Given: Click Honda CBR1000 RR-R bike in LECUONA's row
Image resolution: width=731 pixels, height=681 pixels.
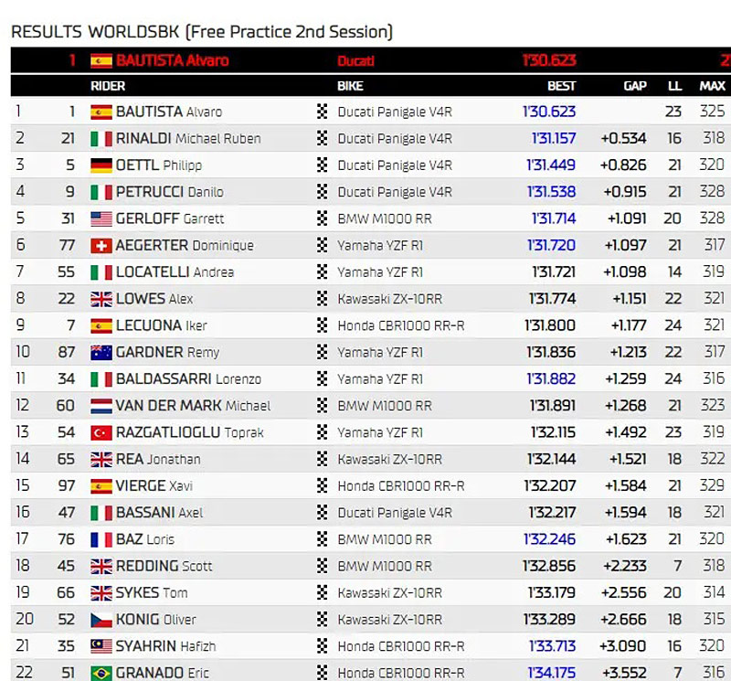Looking at the screenshot, I should click(x=400, y=325).
